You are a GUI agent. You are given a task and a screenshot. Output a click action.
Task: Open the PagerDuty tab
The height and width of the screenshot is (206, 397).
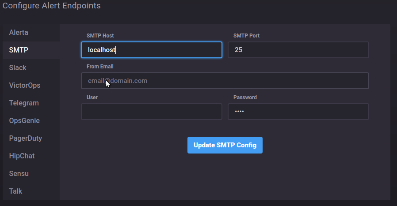26,139
